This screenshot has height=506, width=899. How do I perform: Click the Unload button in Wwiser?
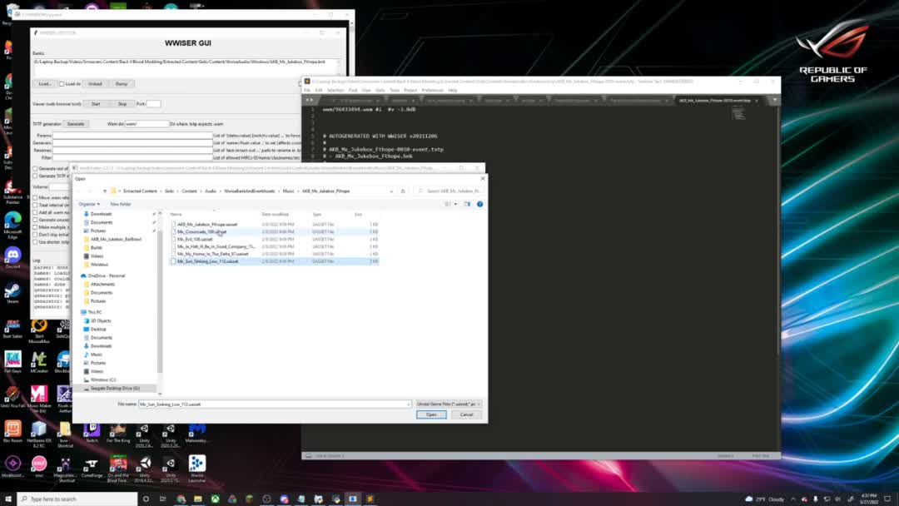pos(95,84)
